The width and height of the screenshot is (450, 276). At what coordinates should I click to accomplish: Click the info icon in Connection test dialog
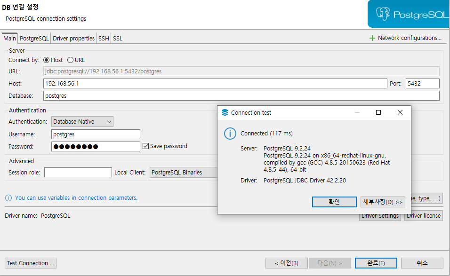[x=230, y=134]
